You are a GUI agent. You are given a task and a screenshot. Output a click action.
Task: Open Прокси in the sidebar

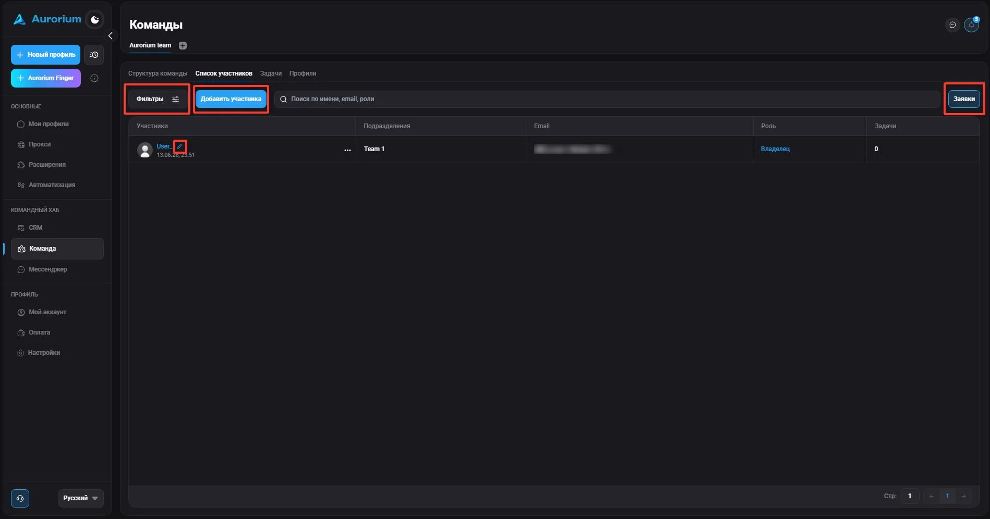tap(40, 144)
